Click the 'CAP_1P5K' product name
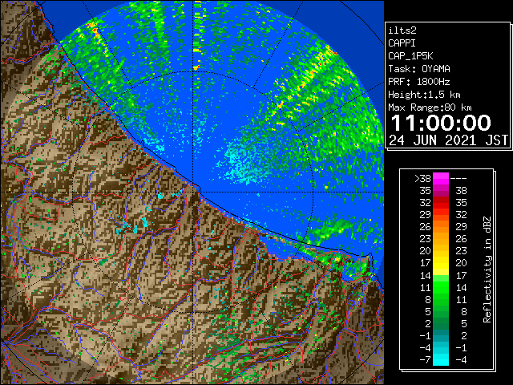The image size is (513, 385). (410, 56)
